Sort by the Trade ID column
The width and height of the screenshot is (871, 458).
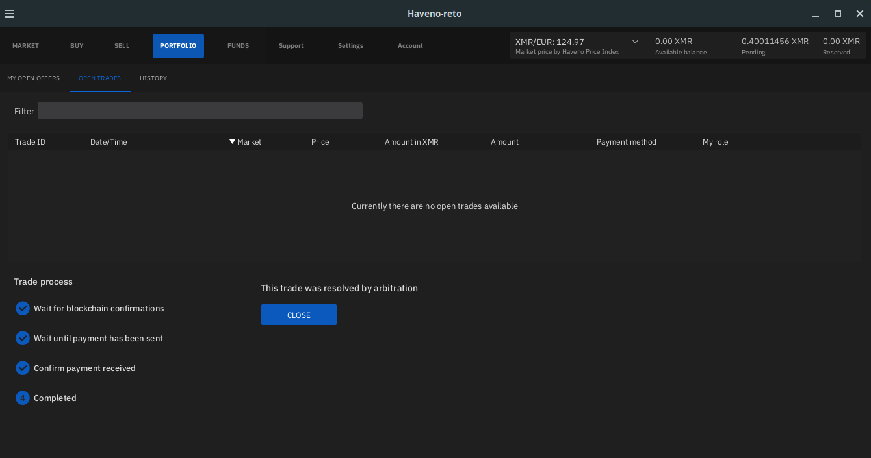[x=30, y=141]
